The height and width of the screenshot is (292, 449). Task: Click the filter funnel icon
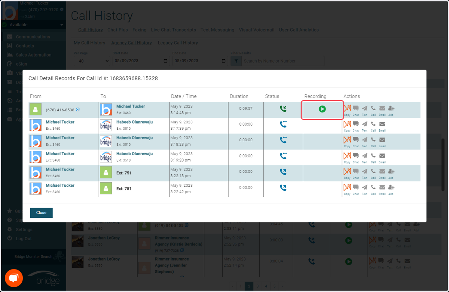(x=236, y=61)
